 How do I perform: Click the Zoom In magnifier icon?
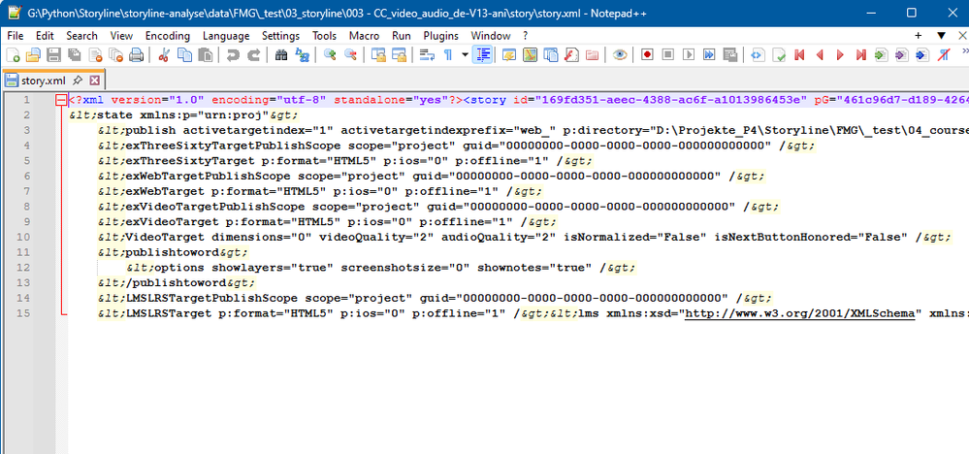[331, 55]
